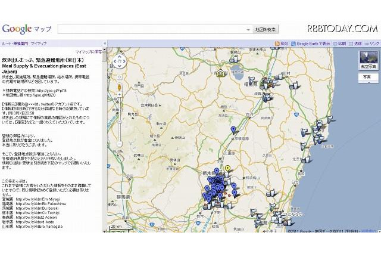Viewport: 381px width, 254px height.
Task: Pan the map down with the bottom arrow
Action: 119,66
